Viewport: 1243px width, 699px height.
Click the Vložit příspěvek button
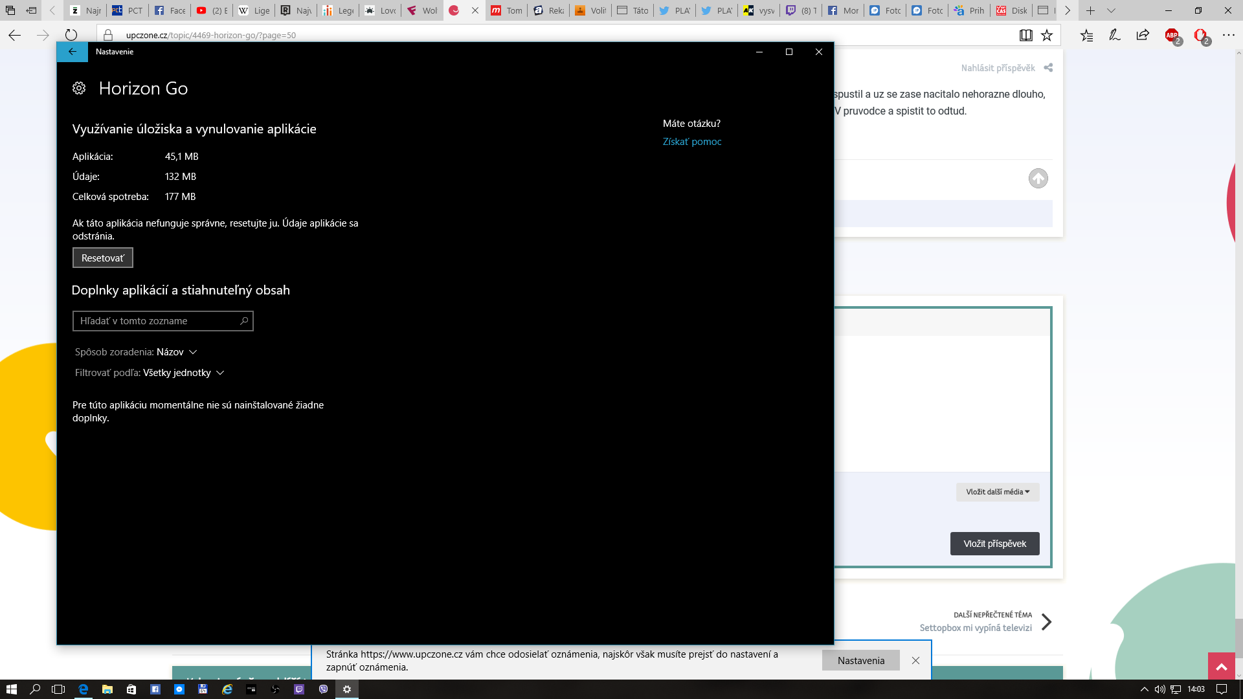point(994,544)
